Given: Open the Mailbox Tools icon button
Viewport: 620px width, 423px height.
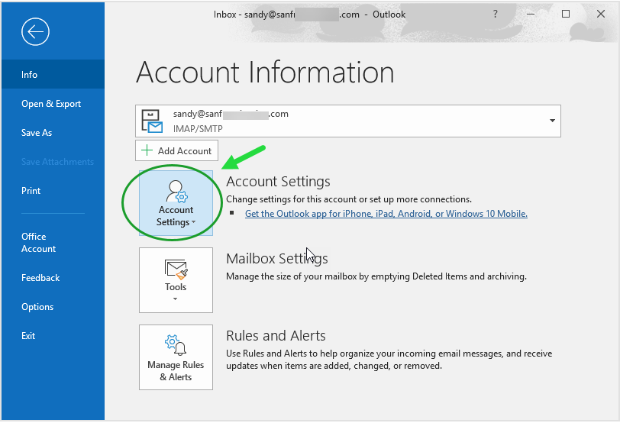Looking at the screenshot, I should (x=176, y=279).
